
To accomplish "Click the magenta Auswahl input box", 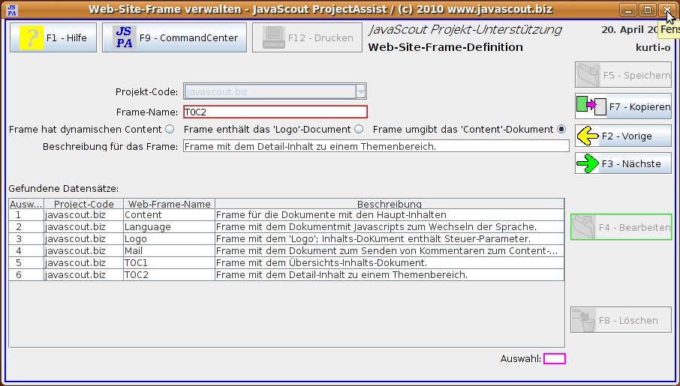I will point(554,359).
